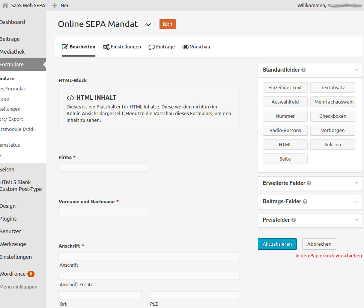Add a Checkboxen field
The image size is (364, 308).
coord(332,116)
